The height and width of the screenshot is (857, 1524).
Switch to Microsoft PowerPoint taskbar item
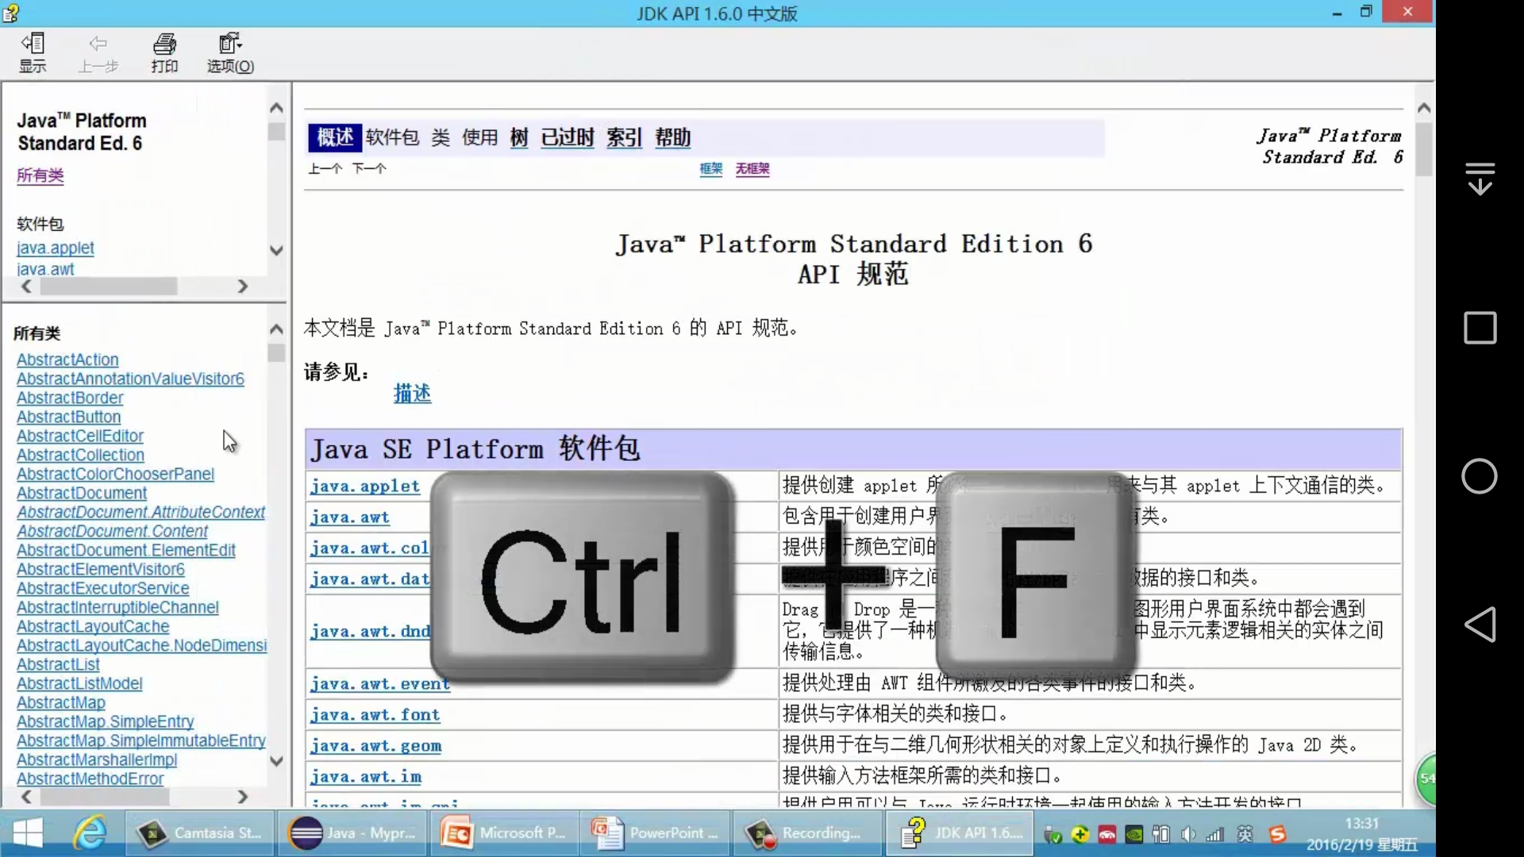tap(505, 833)
